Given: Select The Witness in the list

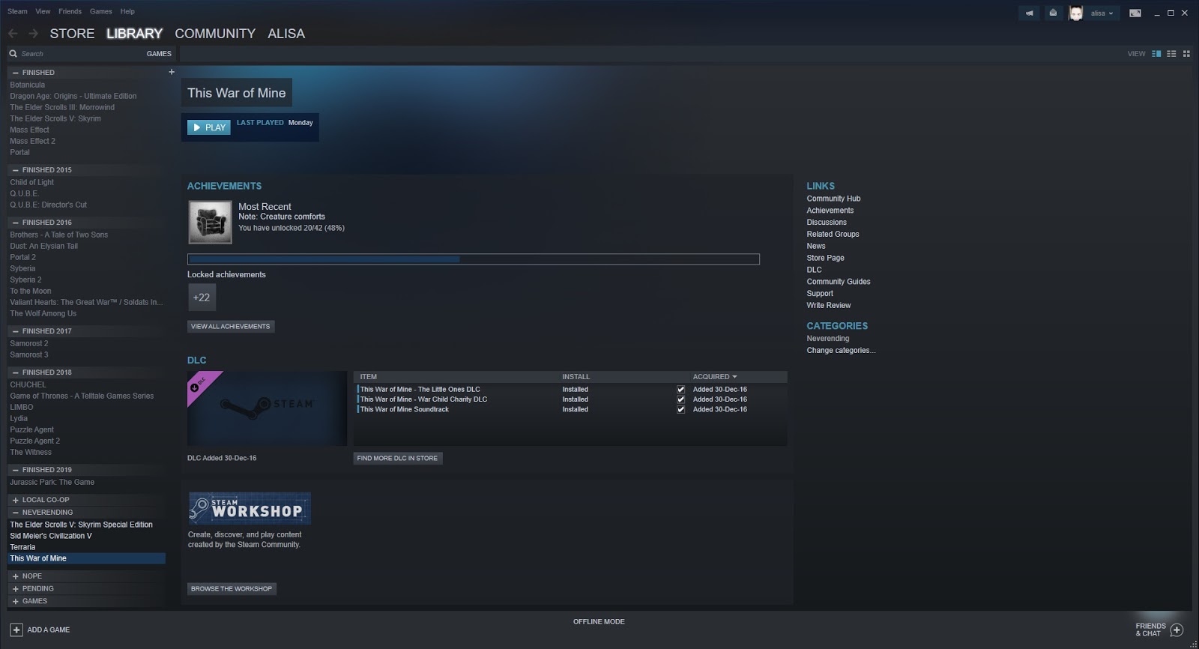Looking at the screenshot, I should point(31,453).
